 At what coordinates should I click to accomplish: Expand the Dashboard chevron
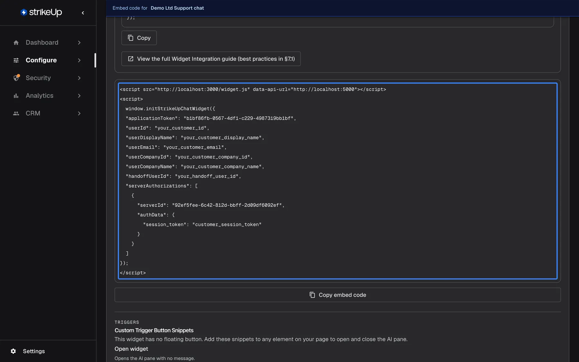point(79,42)
